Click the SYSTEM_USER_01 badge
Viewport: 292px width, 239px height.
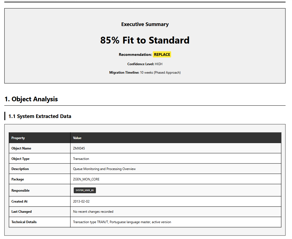pos(85,190)
